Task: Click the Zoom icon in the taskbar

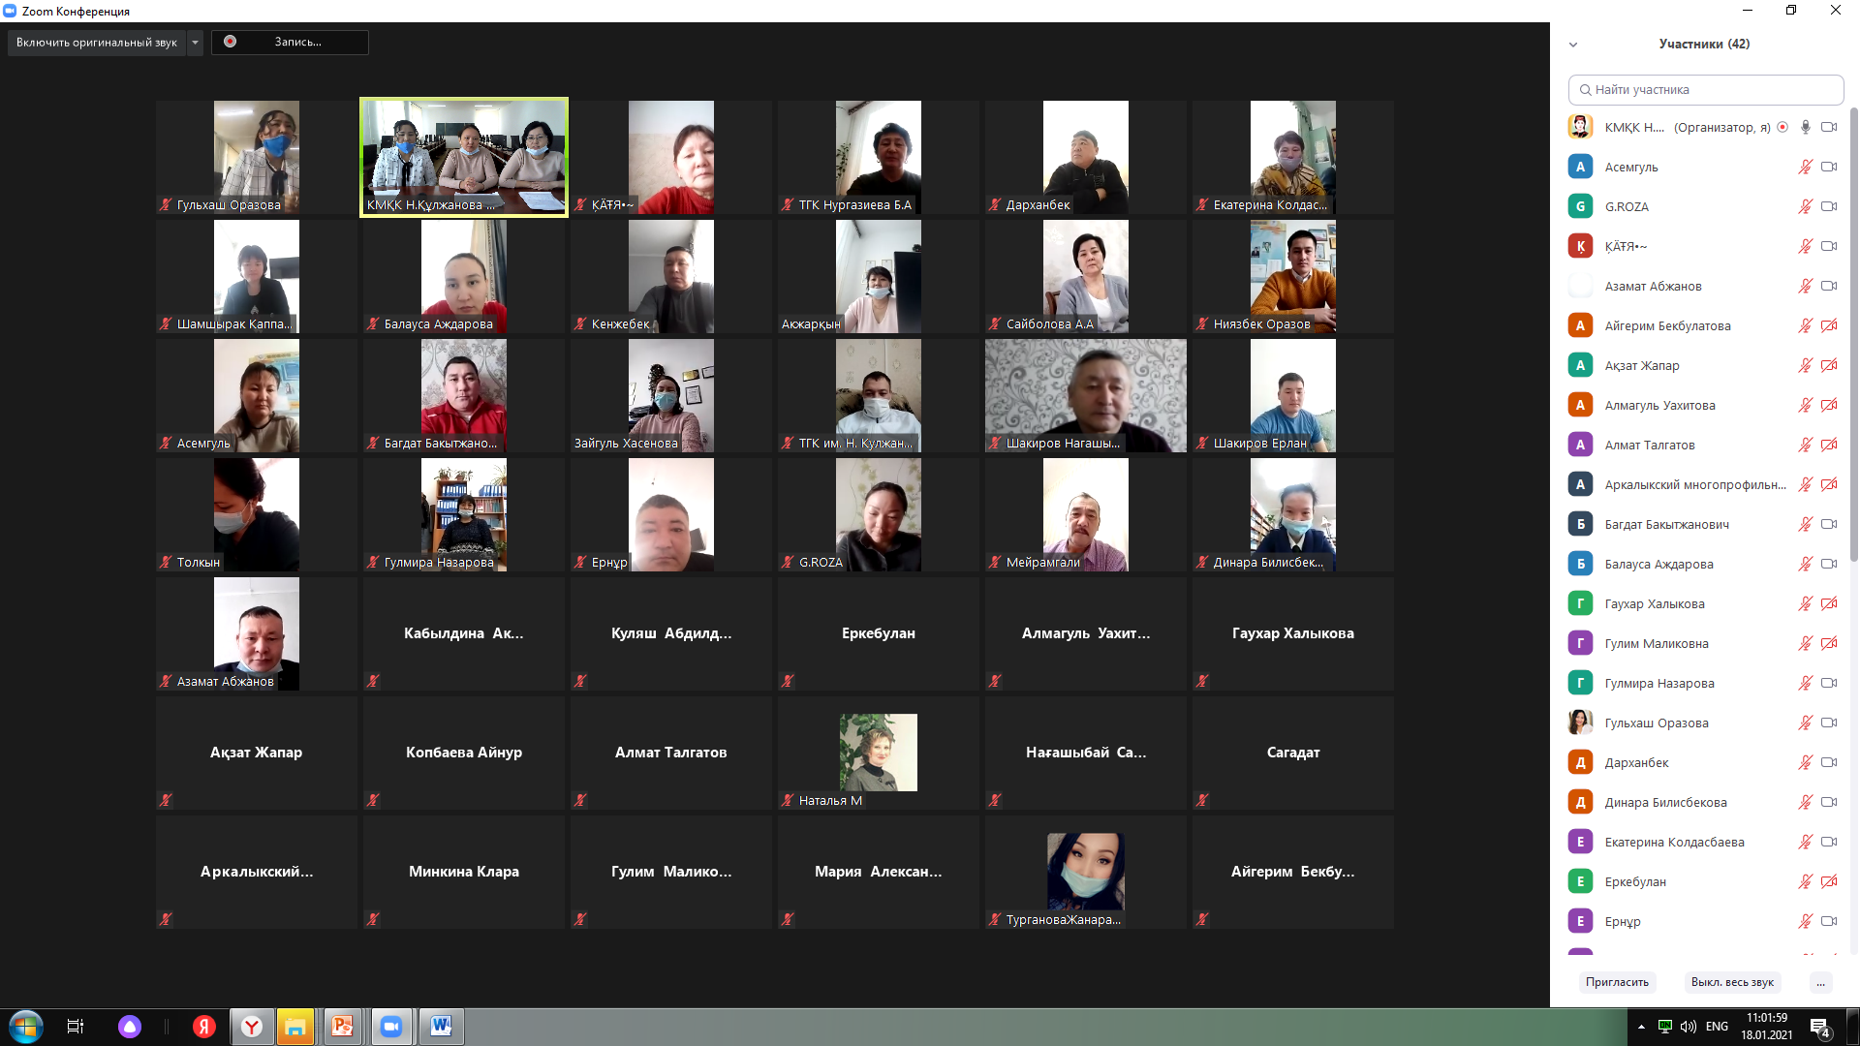Action: (x=391, y=1027)
